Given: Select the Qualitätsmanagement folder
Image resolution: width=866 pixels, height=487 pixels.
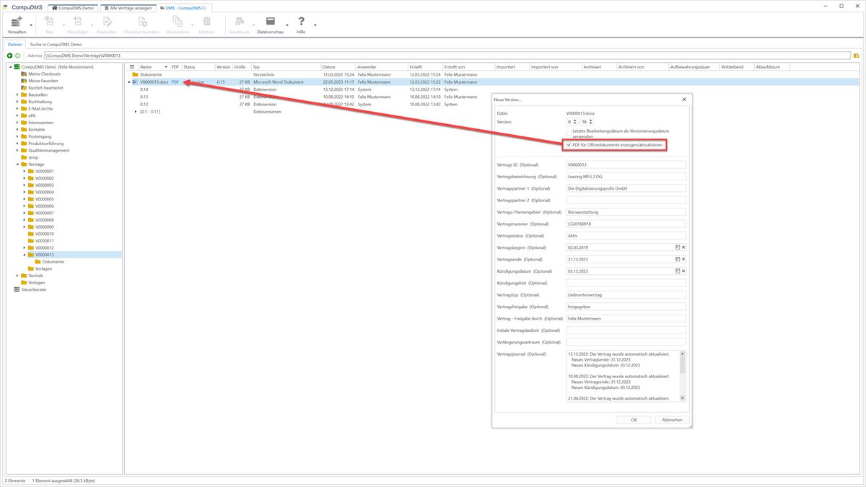Looking at the screenshot, I should point(45,150).
